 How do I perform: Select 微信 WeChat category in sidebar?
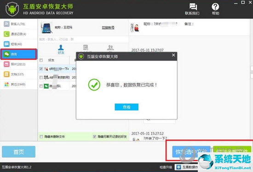point(19,54)
